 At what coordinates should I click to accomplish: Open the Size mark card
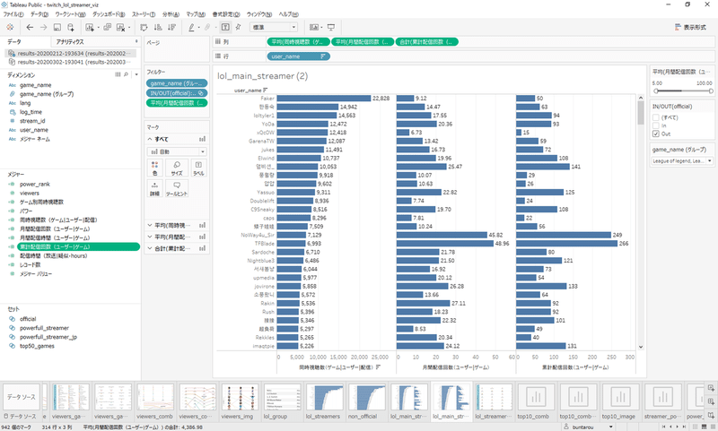pos(177,168)
